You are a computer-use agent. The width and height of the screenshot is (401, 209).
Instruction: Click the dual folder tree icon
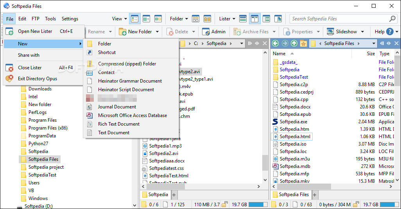(x=208, y=19)
